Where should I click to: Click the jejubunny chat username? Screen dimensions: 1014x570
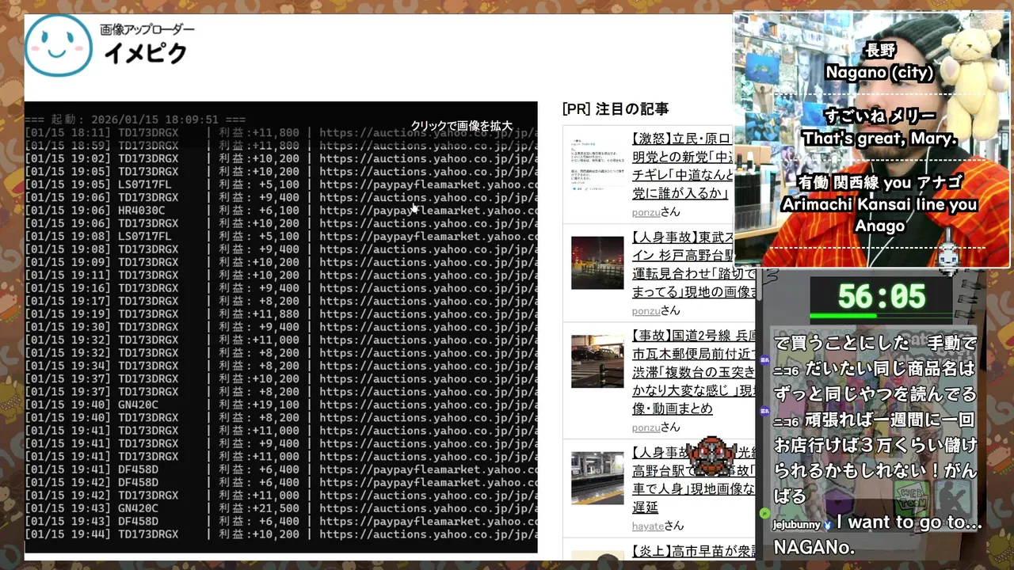tap(797, 524)
